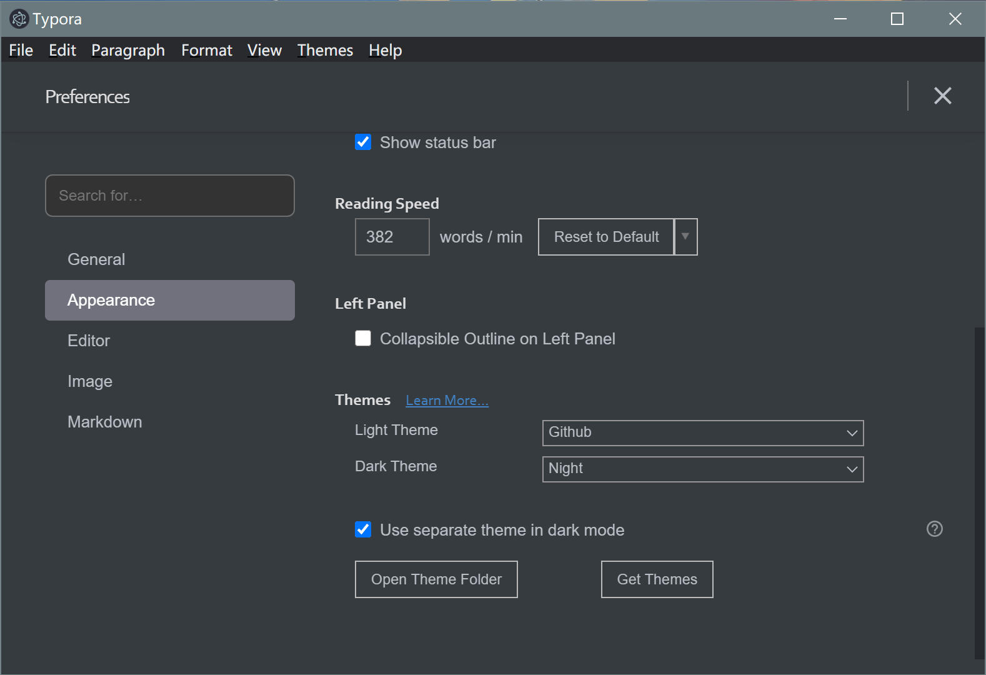The height and width of the screenshot is (675, 986).
Task: Expand the Reset to Default dropdown arrow
Action: 685,237
